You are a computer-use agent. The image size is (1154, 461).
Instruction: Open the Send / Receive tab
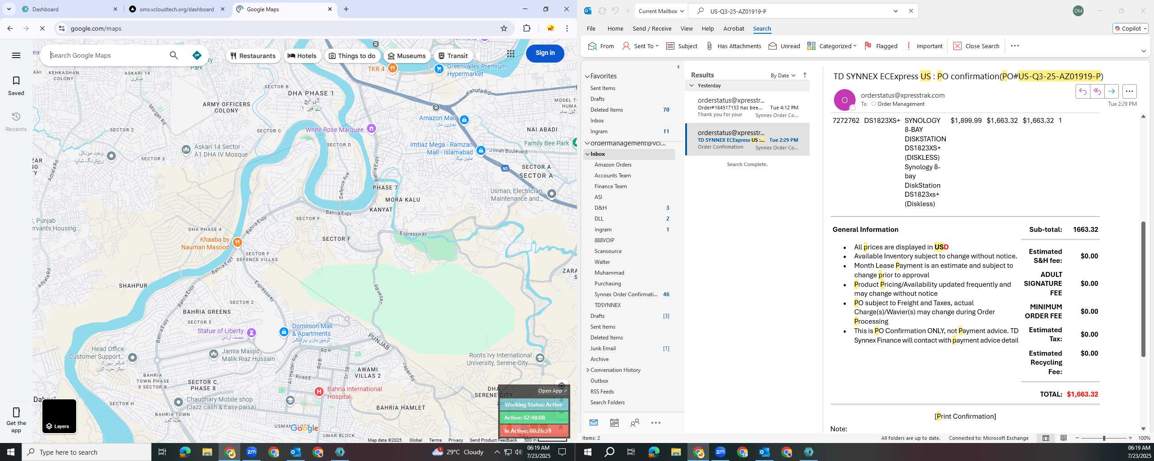[652, 28]
